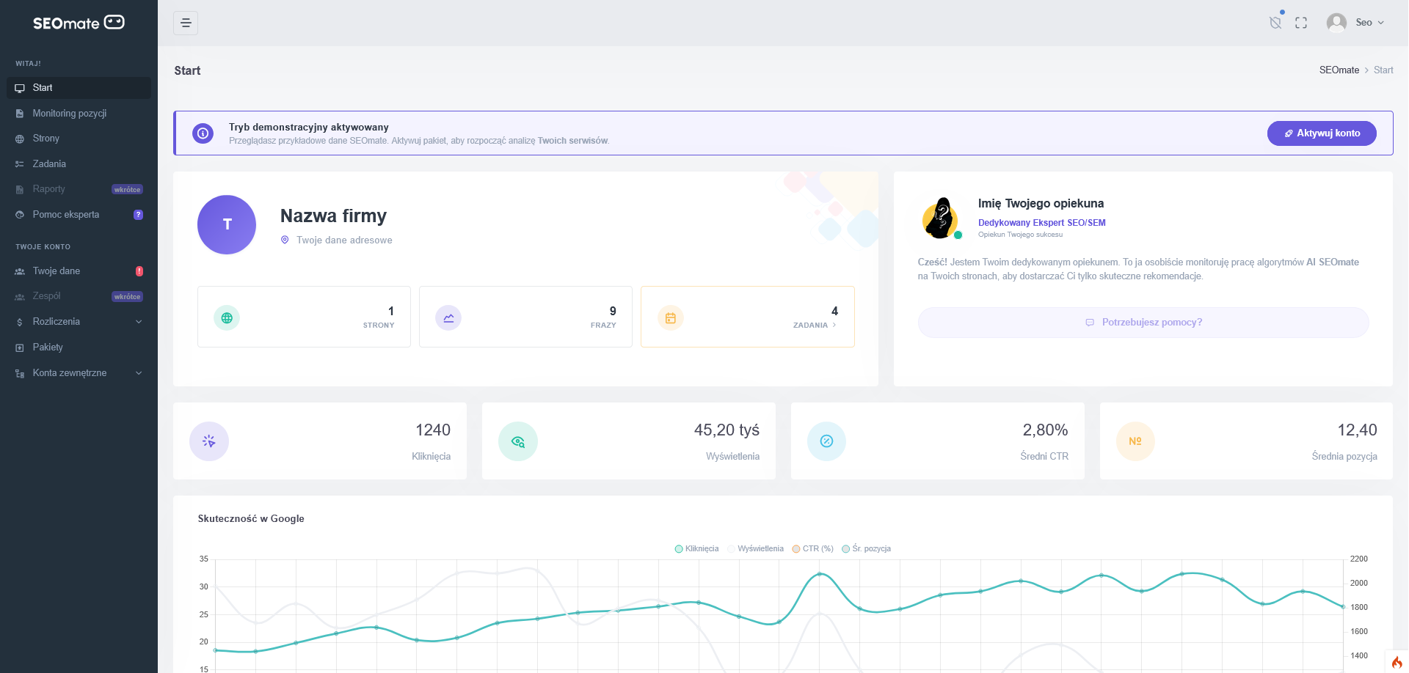Click the Potrzebujesz pomocy? button
The height and width of the screenshot is (673, 1409).
(1143, 323)
